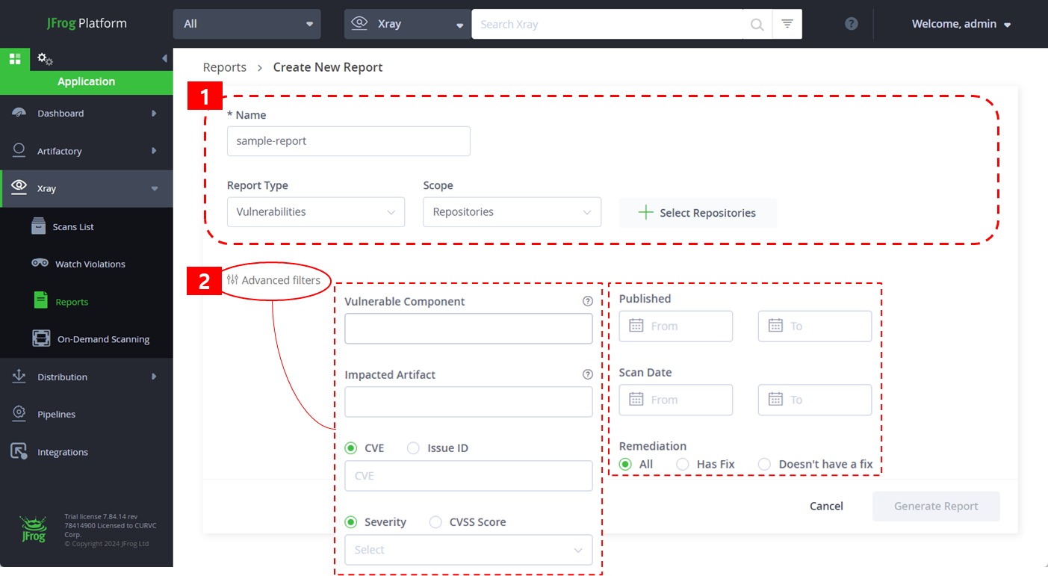This screenshot has width=1048, height=576.
Task: Collapse the Xray menu arrow
Action: 155,188
